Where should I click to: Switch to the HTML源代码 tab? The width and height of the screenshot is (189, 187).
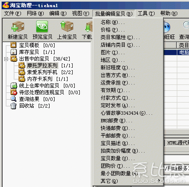click(177, 143)
